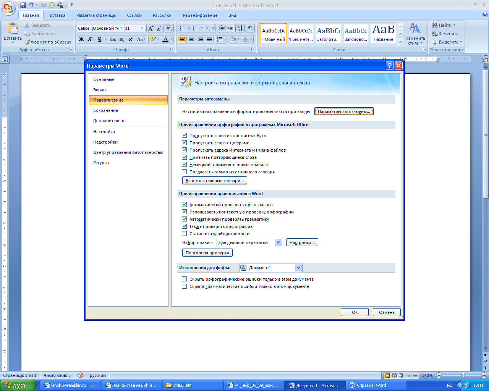Image resolution: width=489 pixels, height=391 pixels.
Task: Click 'Настройка...' button next to rules
Action: pos(302,242)
